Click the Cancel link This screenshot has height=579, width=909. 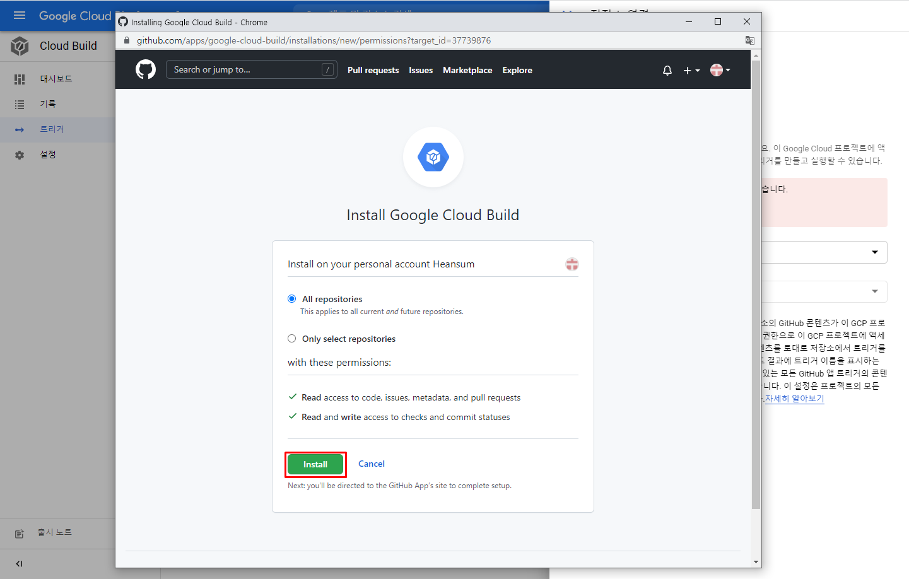coord(372,464)
